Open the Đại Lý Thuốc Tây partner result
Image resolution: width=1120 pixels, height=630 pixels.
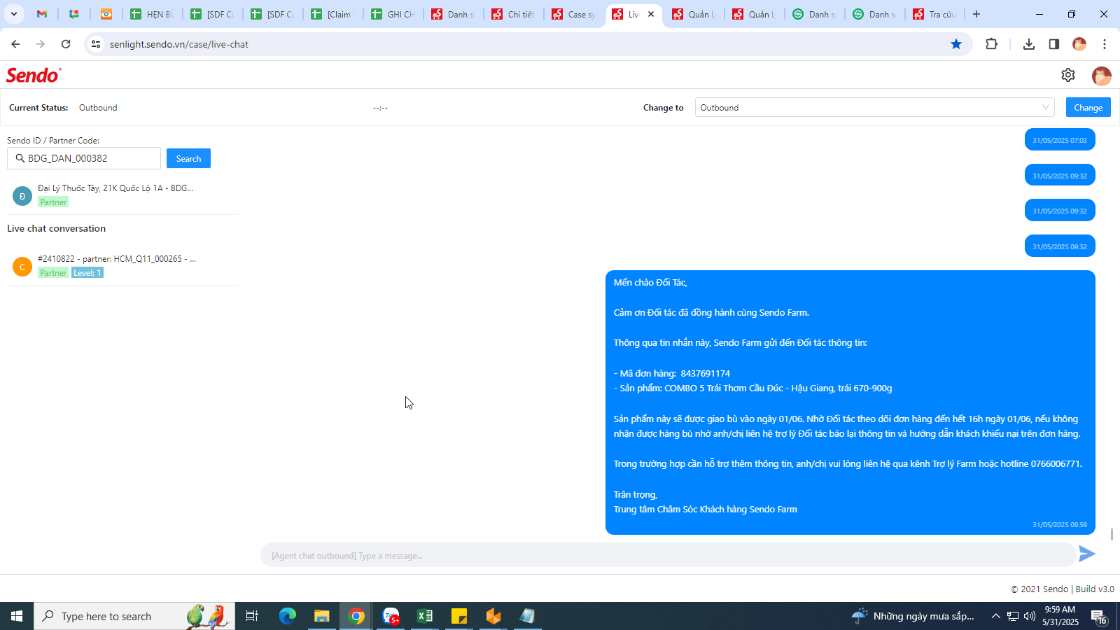[x=122, y=195]
